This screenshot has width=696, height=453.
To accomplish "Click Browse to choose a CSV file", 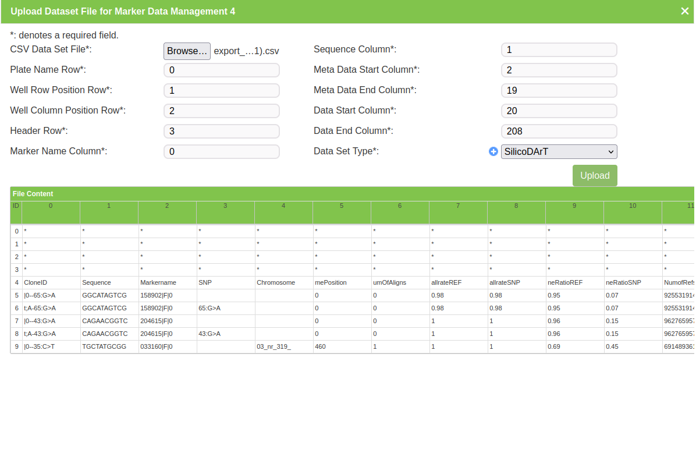I will [x=187, y=51].
